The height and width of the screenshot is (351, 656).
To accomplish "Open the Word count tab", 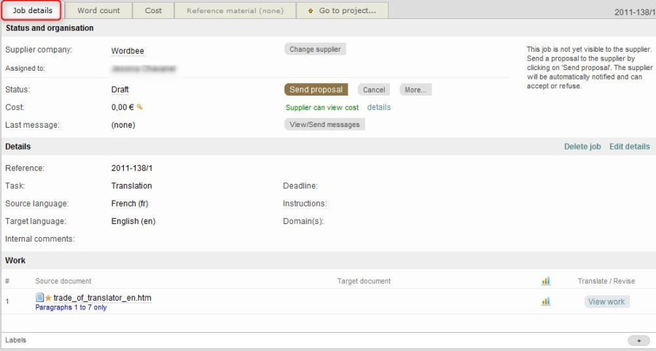I will [x=98, y=11].
